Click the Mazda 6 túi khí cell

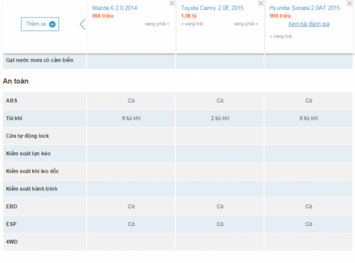point(131,118)
